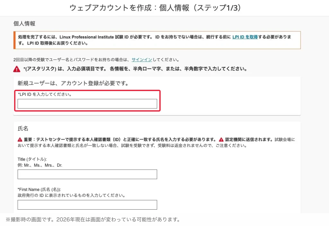329x226 pixels.
Task: Click the First Name input field
Action: [87, 205]
